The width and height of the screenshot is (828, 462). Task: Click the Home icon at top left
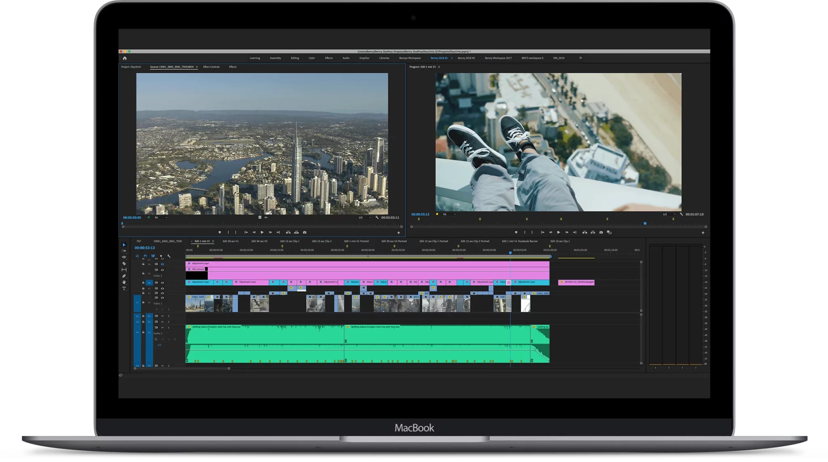point(125,58)
